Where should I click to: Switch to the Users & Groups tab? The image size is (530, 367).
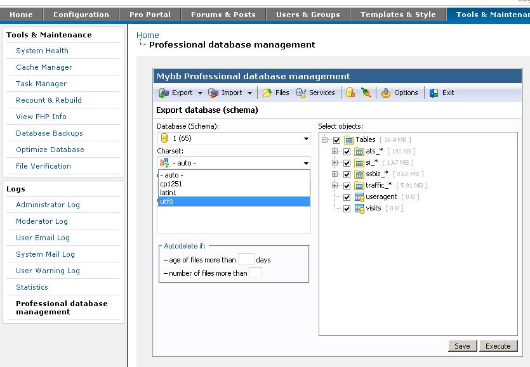(308, 15)
